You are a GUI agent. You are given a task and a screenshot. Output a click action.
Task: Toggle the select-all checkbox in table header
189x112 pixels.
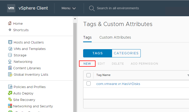click(x=89, y=75)
